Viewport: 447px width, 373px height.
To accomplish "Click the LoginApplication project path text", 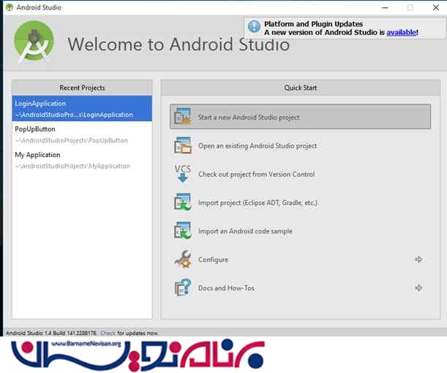I will tap(74, 115).
